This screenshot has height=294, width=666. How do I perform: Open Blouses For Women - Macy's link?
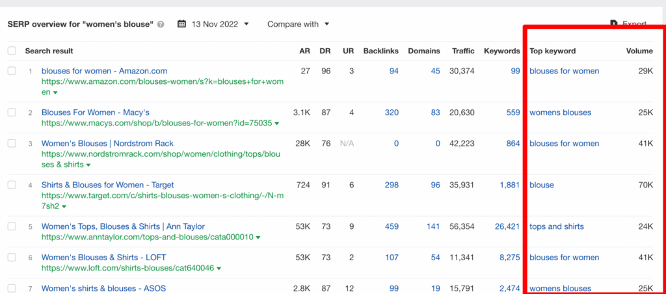tap(96, 113)
